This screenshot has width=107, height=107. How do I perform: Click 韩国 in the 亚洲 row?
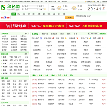pyautogui.click(x=15, y=57)
